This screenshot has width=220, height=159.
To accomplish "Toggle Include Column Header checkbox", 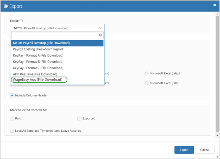I will point(12,95).
